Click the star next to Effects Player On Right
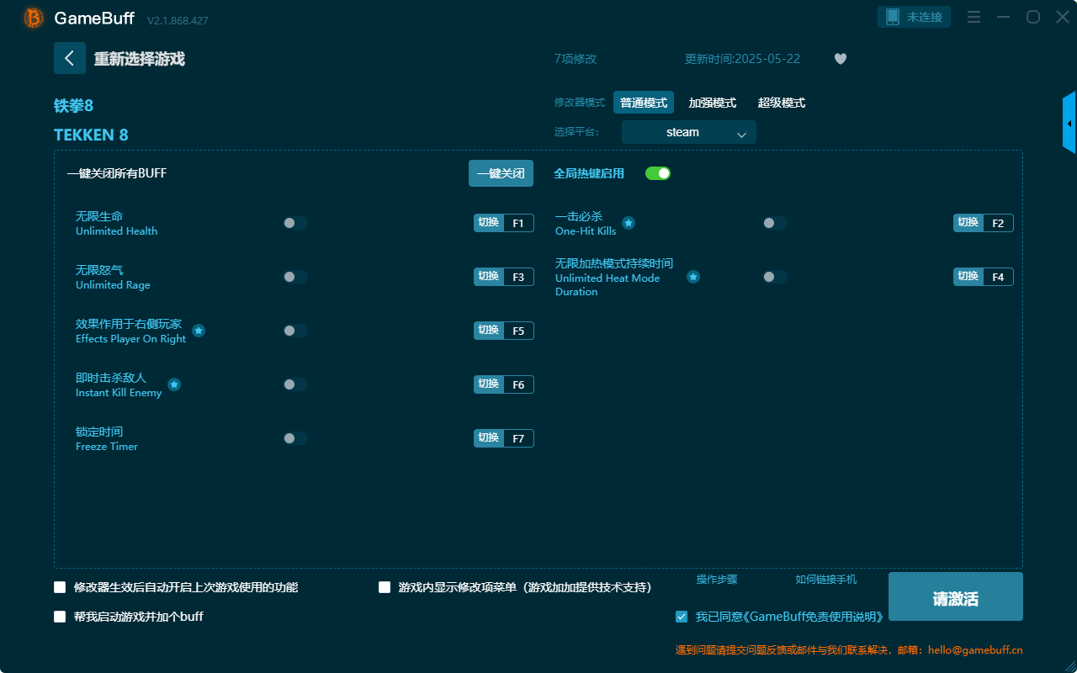Image resolution: width=1077 pixels, height=673 pixels. pos(199,331)
